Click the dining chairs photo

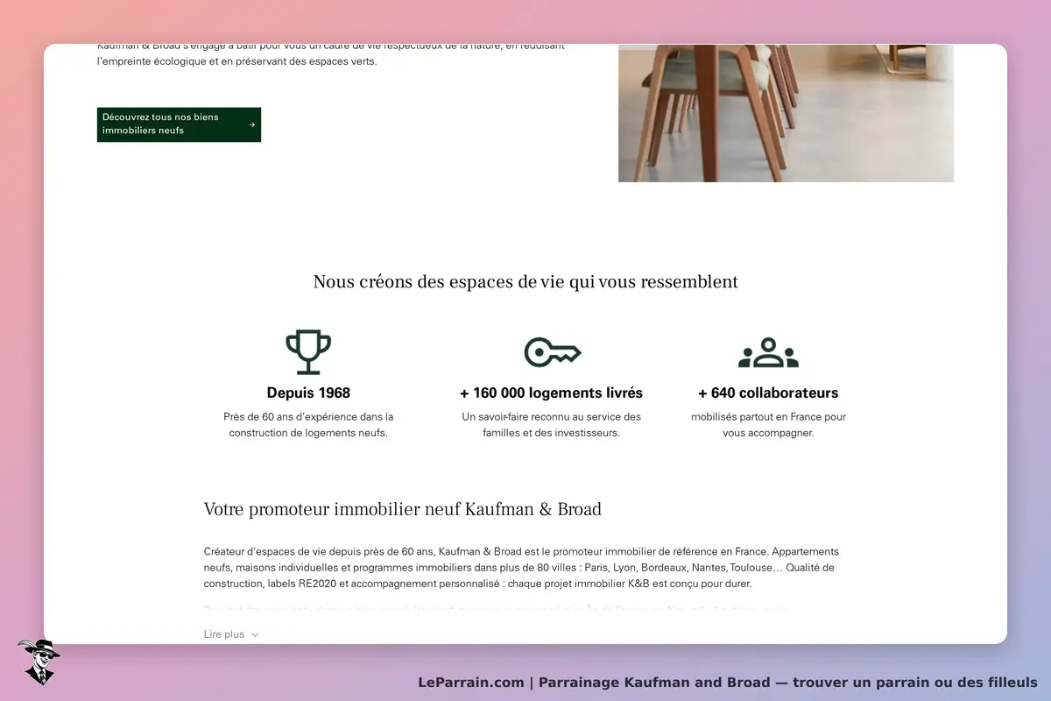tap(786, 113)
